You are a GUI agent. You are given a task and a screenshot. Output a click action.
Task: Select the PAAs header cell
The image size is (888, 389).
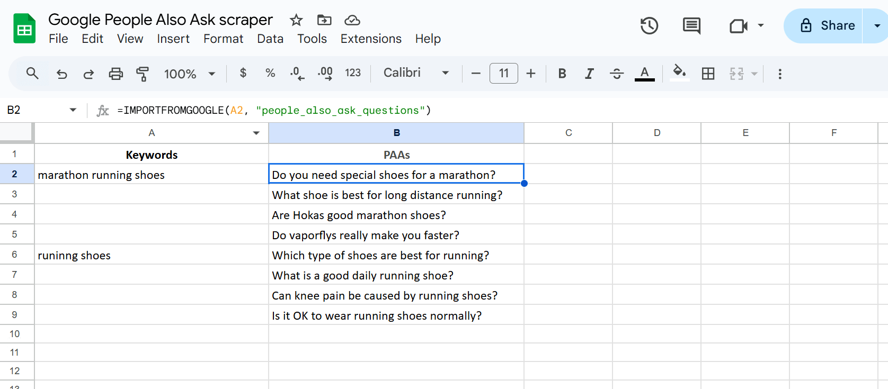coord(396,154)
